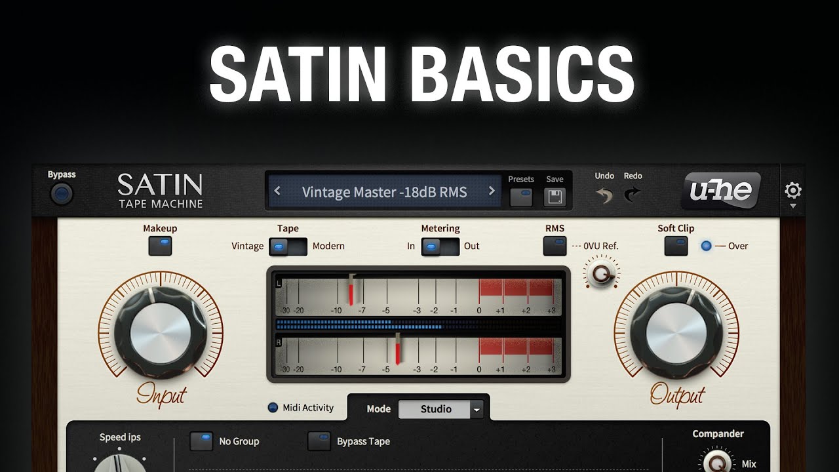Click the blue horizontal level bar meter
Image resolution: width=839 pixels, height=472 pixels.
(418, 324)
